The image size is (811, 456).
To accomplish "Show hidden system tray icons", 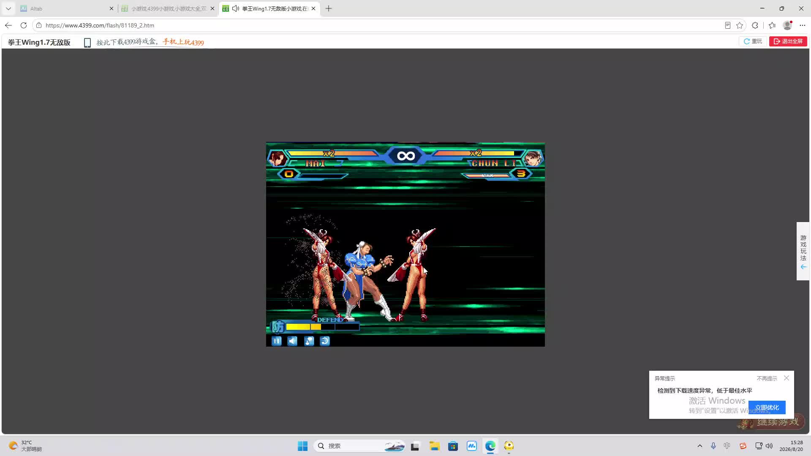I will coord(700,446).
